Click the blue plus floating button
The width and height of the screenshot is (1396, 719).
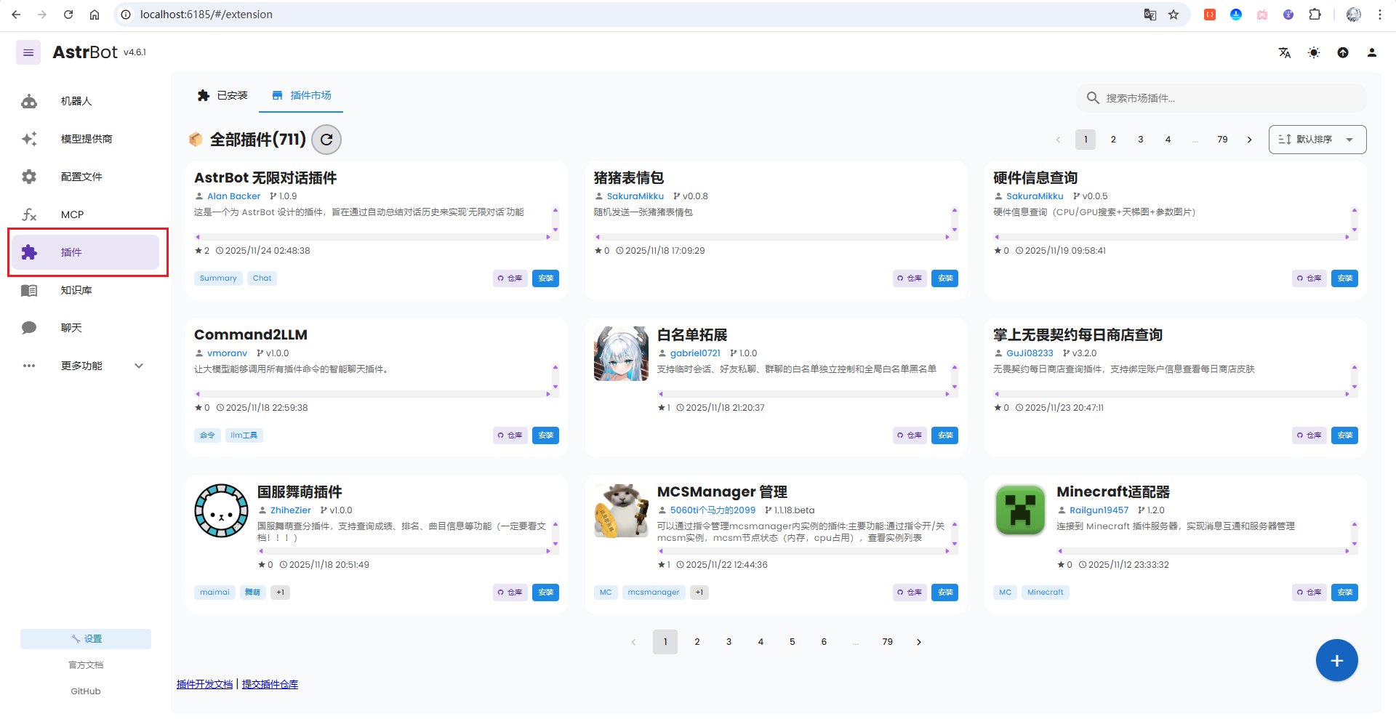coord(1336,660)
